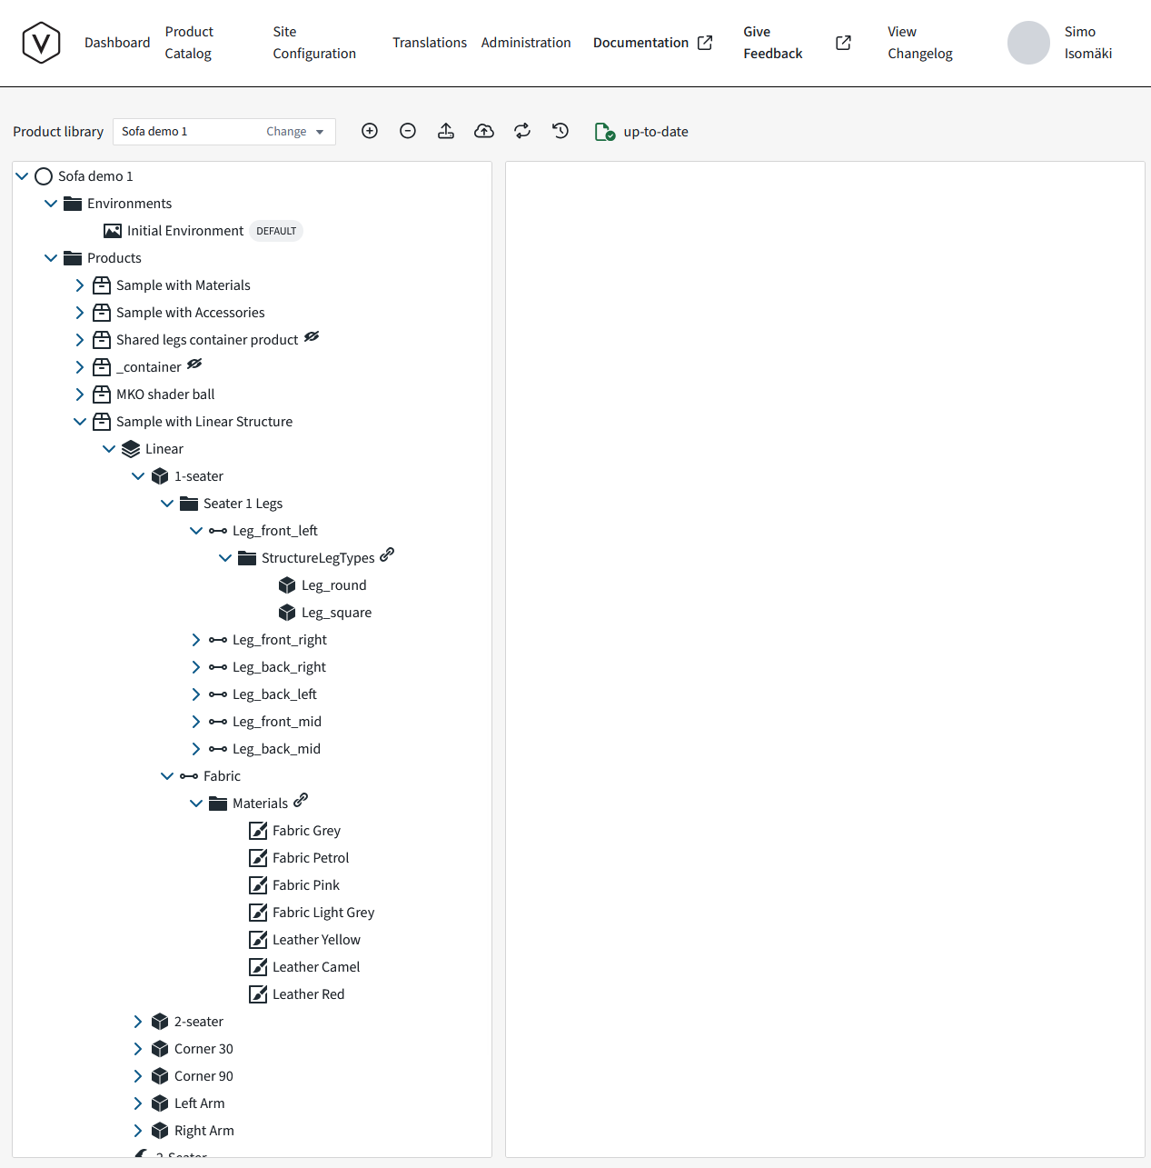This screenshot has height=1168, width=1151.
Task: Open the version history clock icon
Action: point(561,131)
